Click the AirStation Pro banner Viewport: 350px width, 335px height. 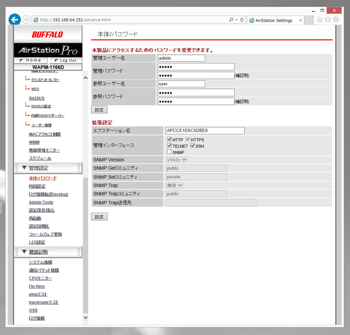(x=48, y=50)
